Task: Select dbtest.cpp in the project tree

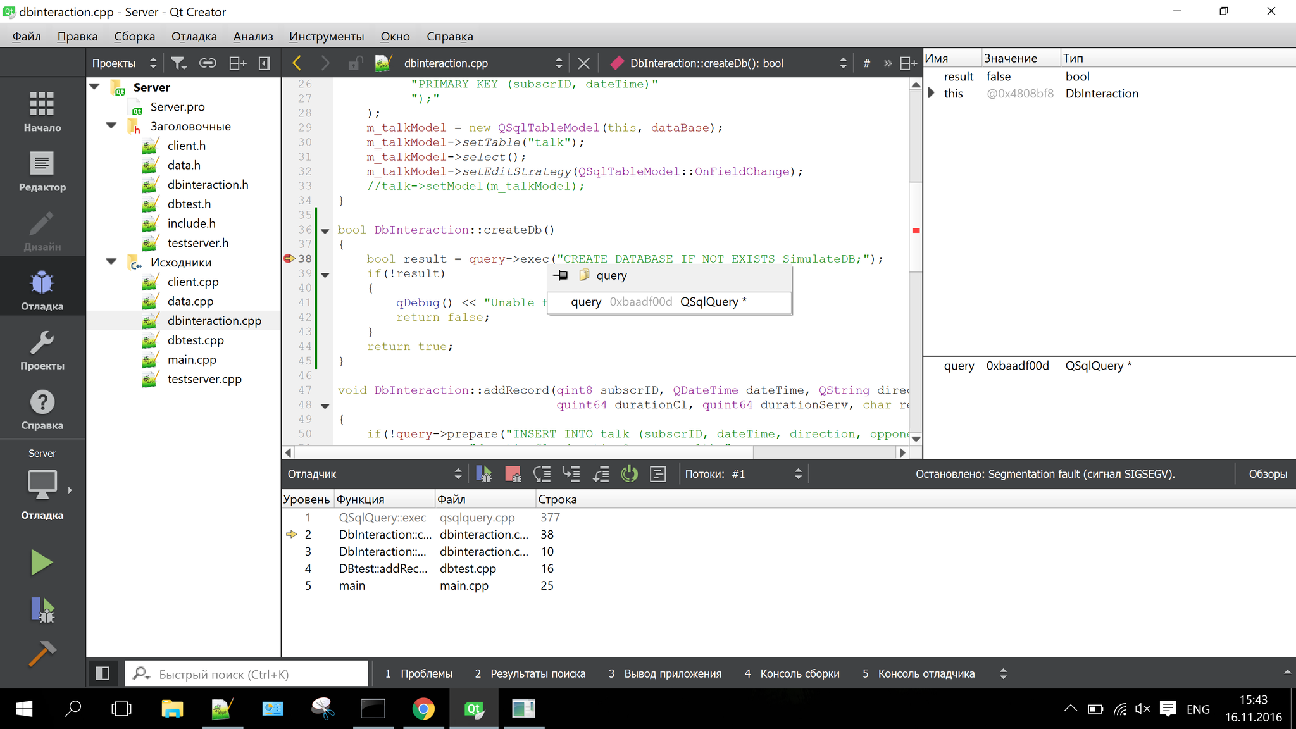Action: point(196,340)
